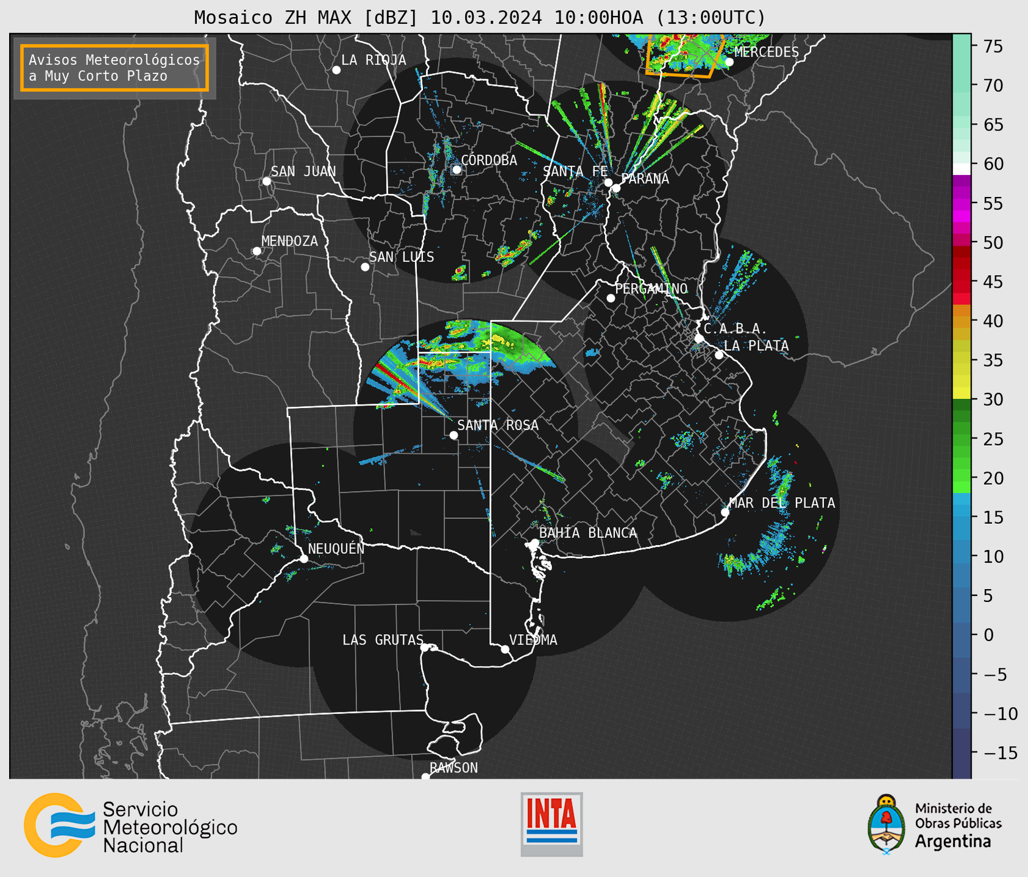Click the CÓRDOBA city marker dot

click(x=456, y=170)
